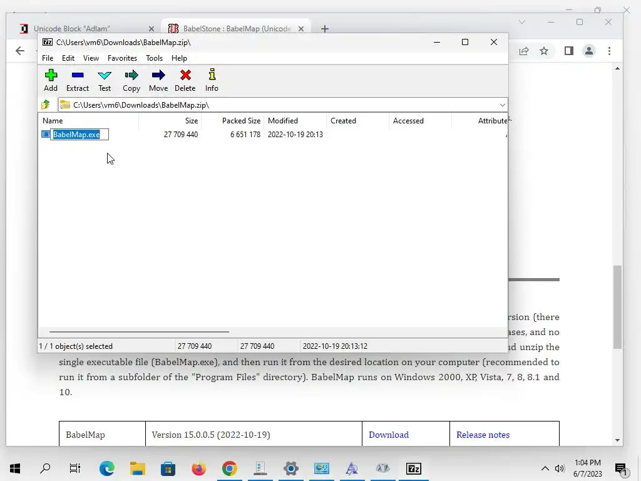Sort by Packed Size column header
This screenshot has width=641, height=481.
point(233,121)
